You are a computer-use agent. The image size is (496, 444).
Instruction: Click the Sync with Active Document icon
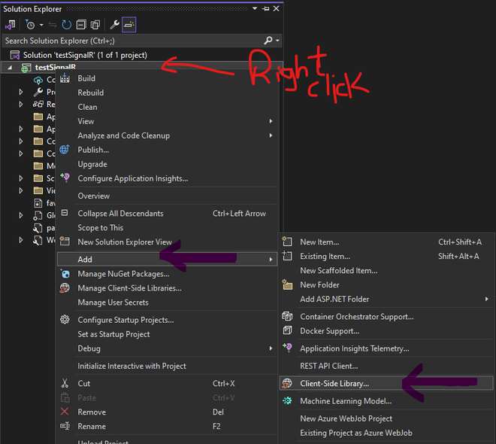click(52, 25)
